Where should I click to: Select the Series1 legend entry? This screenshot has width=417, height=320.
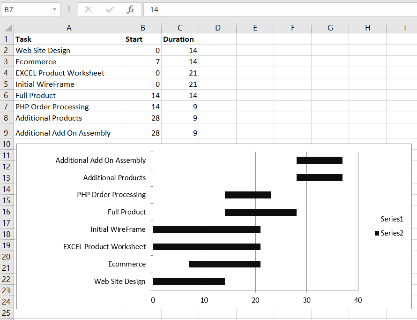[392, 219]
